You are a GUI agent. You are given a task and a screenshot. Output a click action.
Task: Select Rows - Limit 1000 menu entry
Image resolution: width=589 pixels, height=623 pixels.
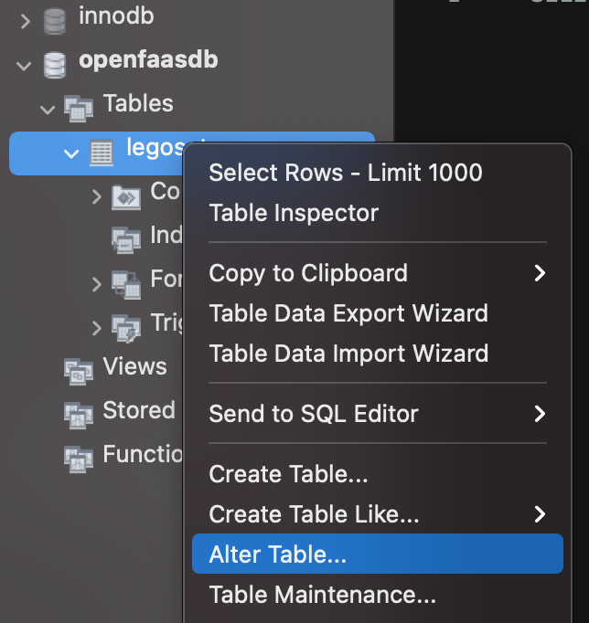(345, 173)
